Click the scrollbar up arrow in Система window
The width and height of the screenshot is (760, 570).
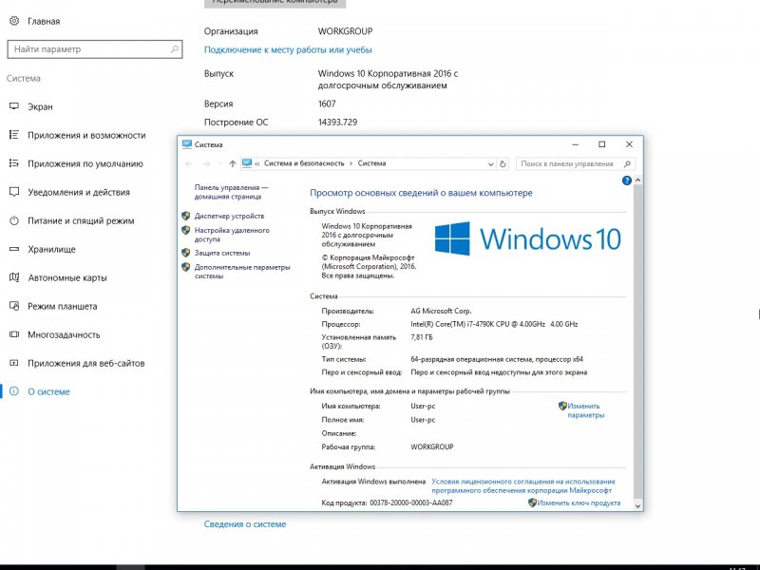point(637,180)
